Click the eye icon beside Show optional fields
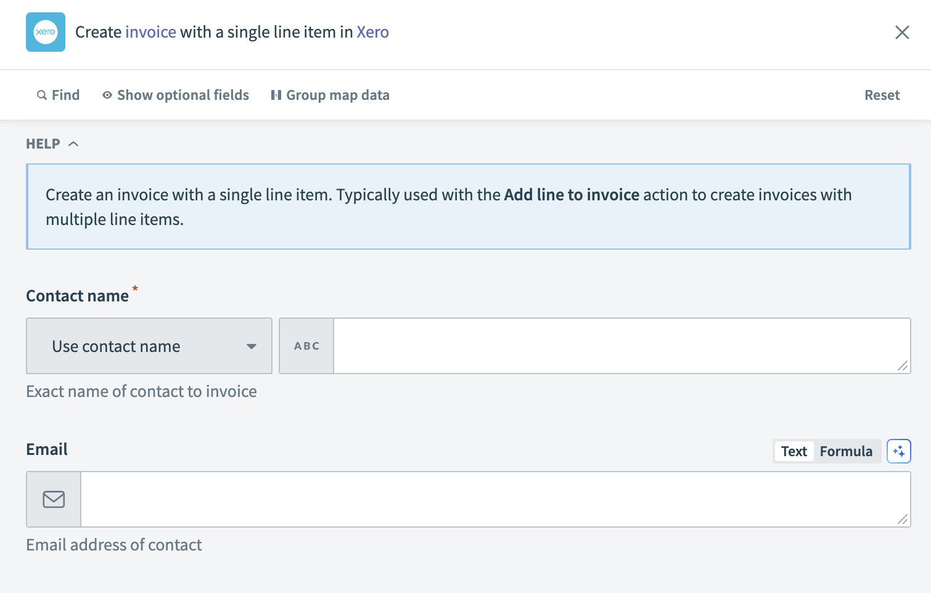 coord(107,95)
